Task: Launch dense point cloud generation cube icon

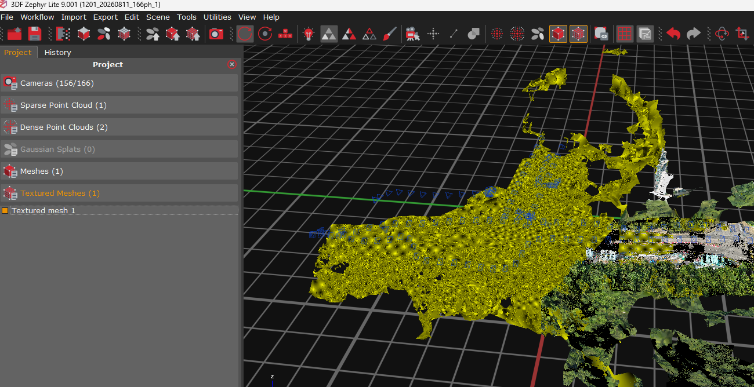Action: pyautogui.click(x=84, y=34)
